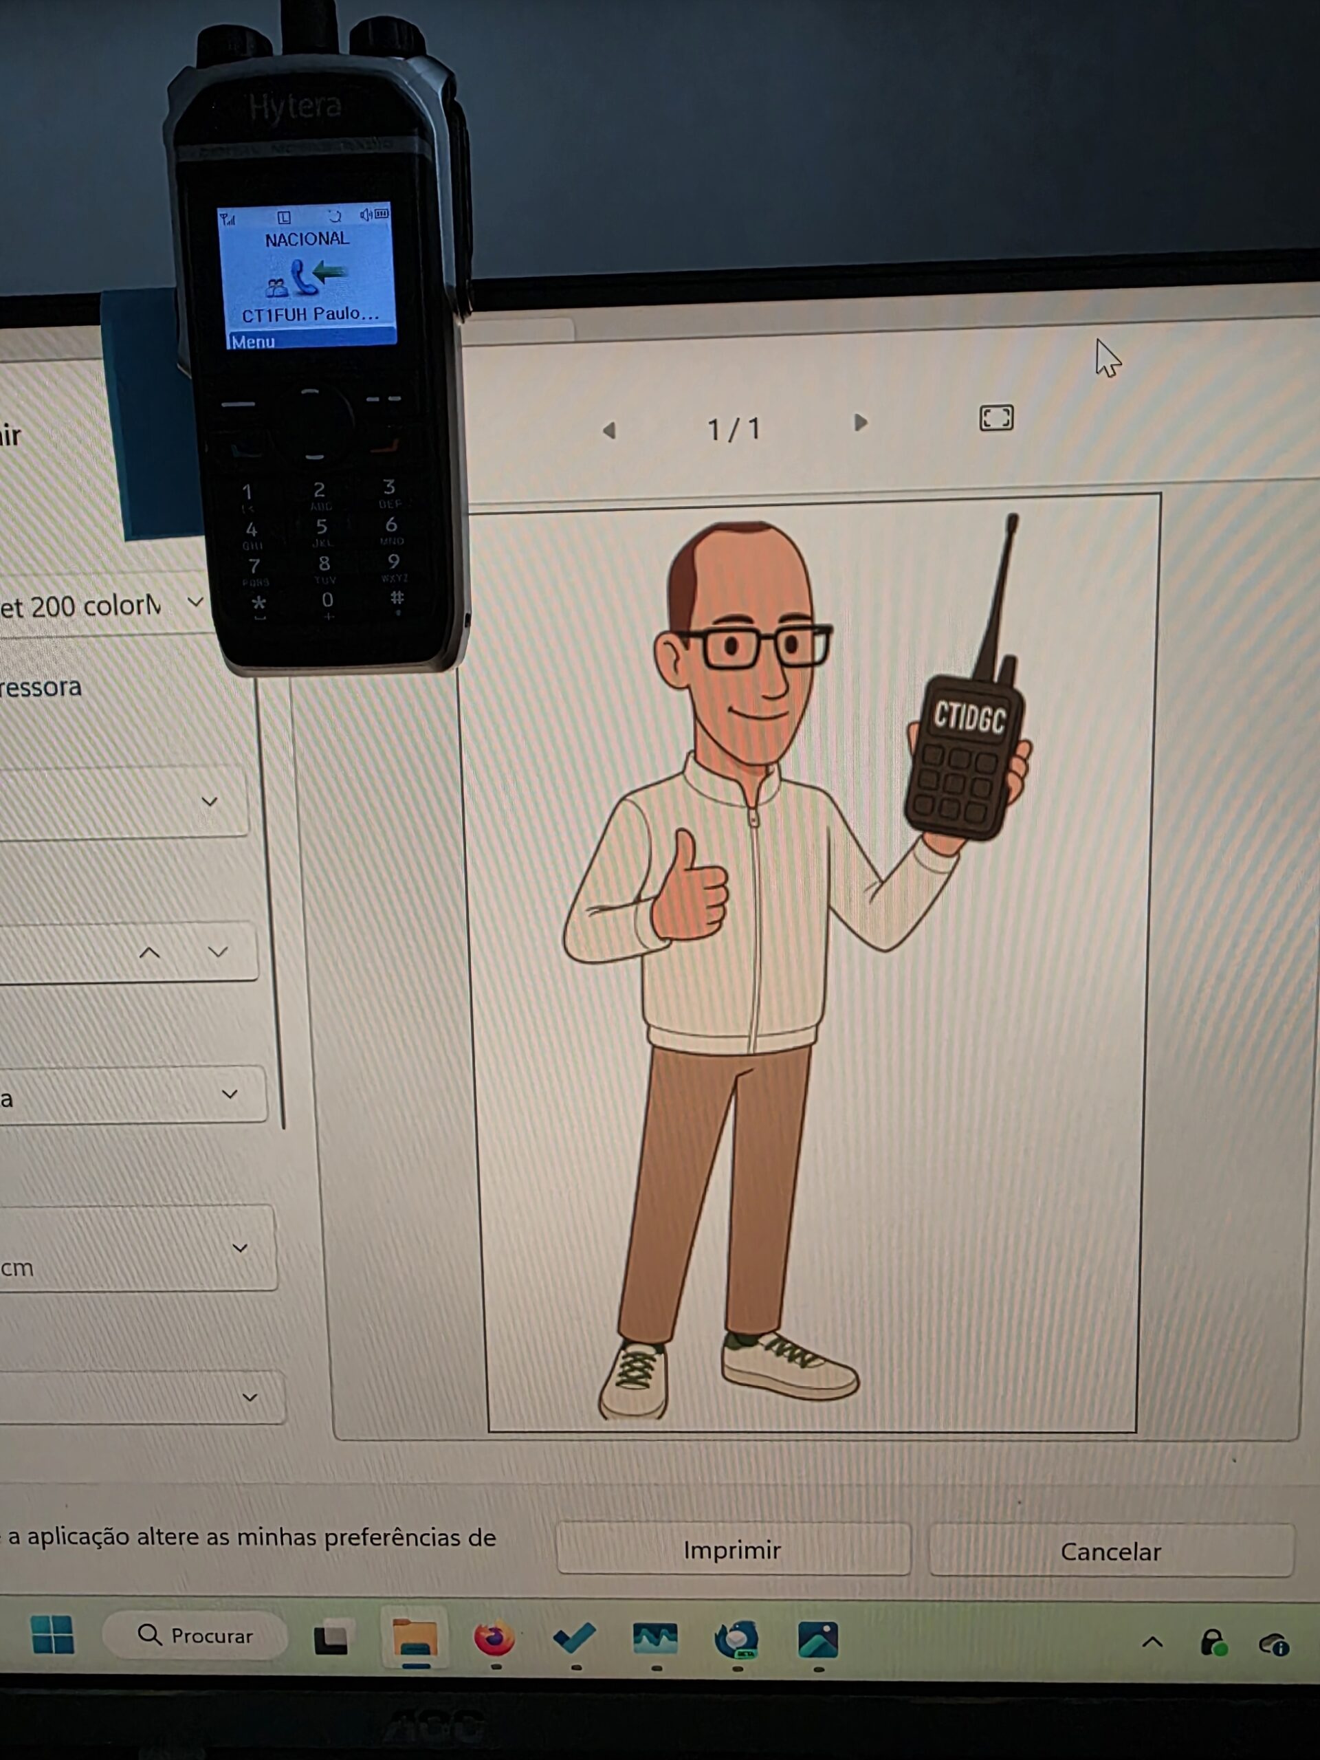Click the '1 / 1' page indicator

pyautogui.click(x=734, y=430)
